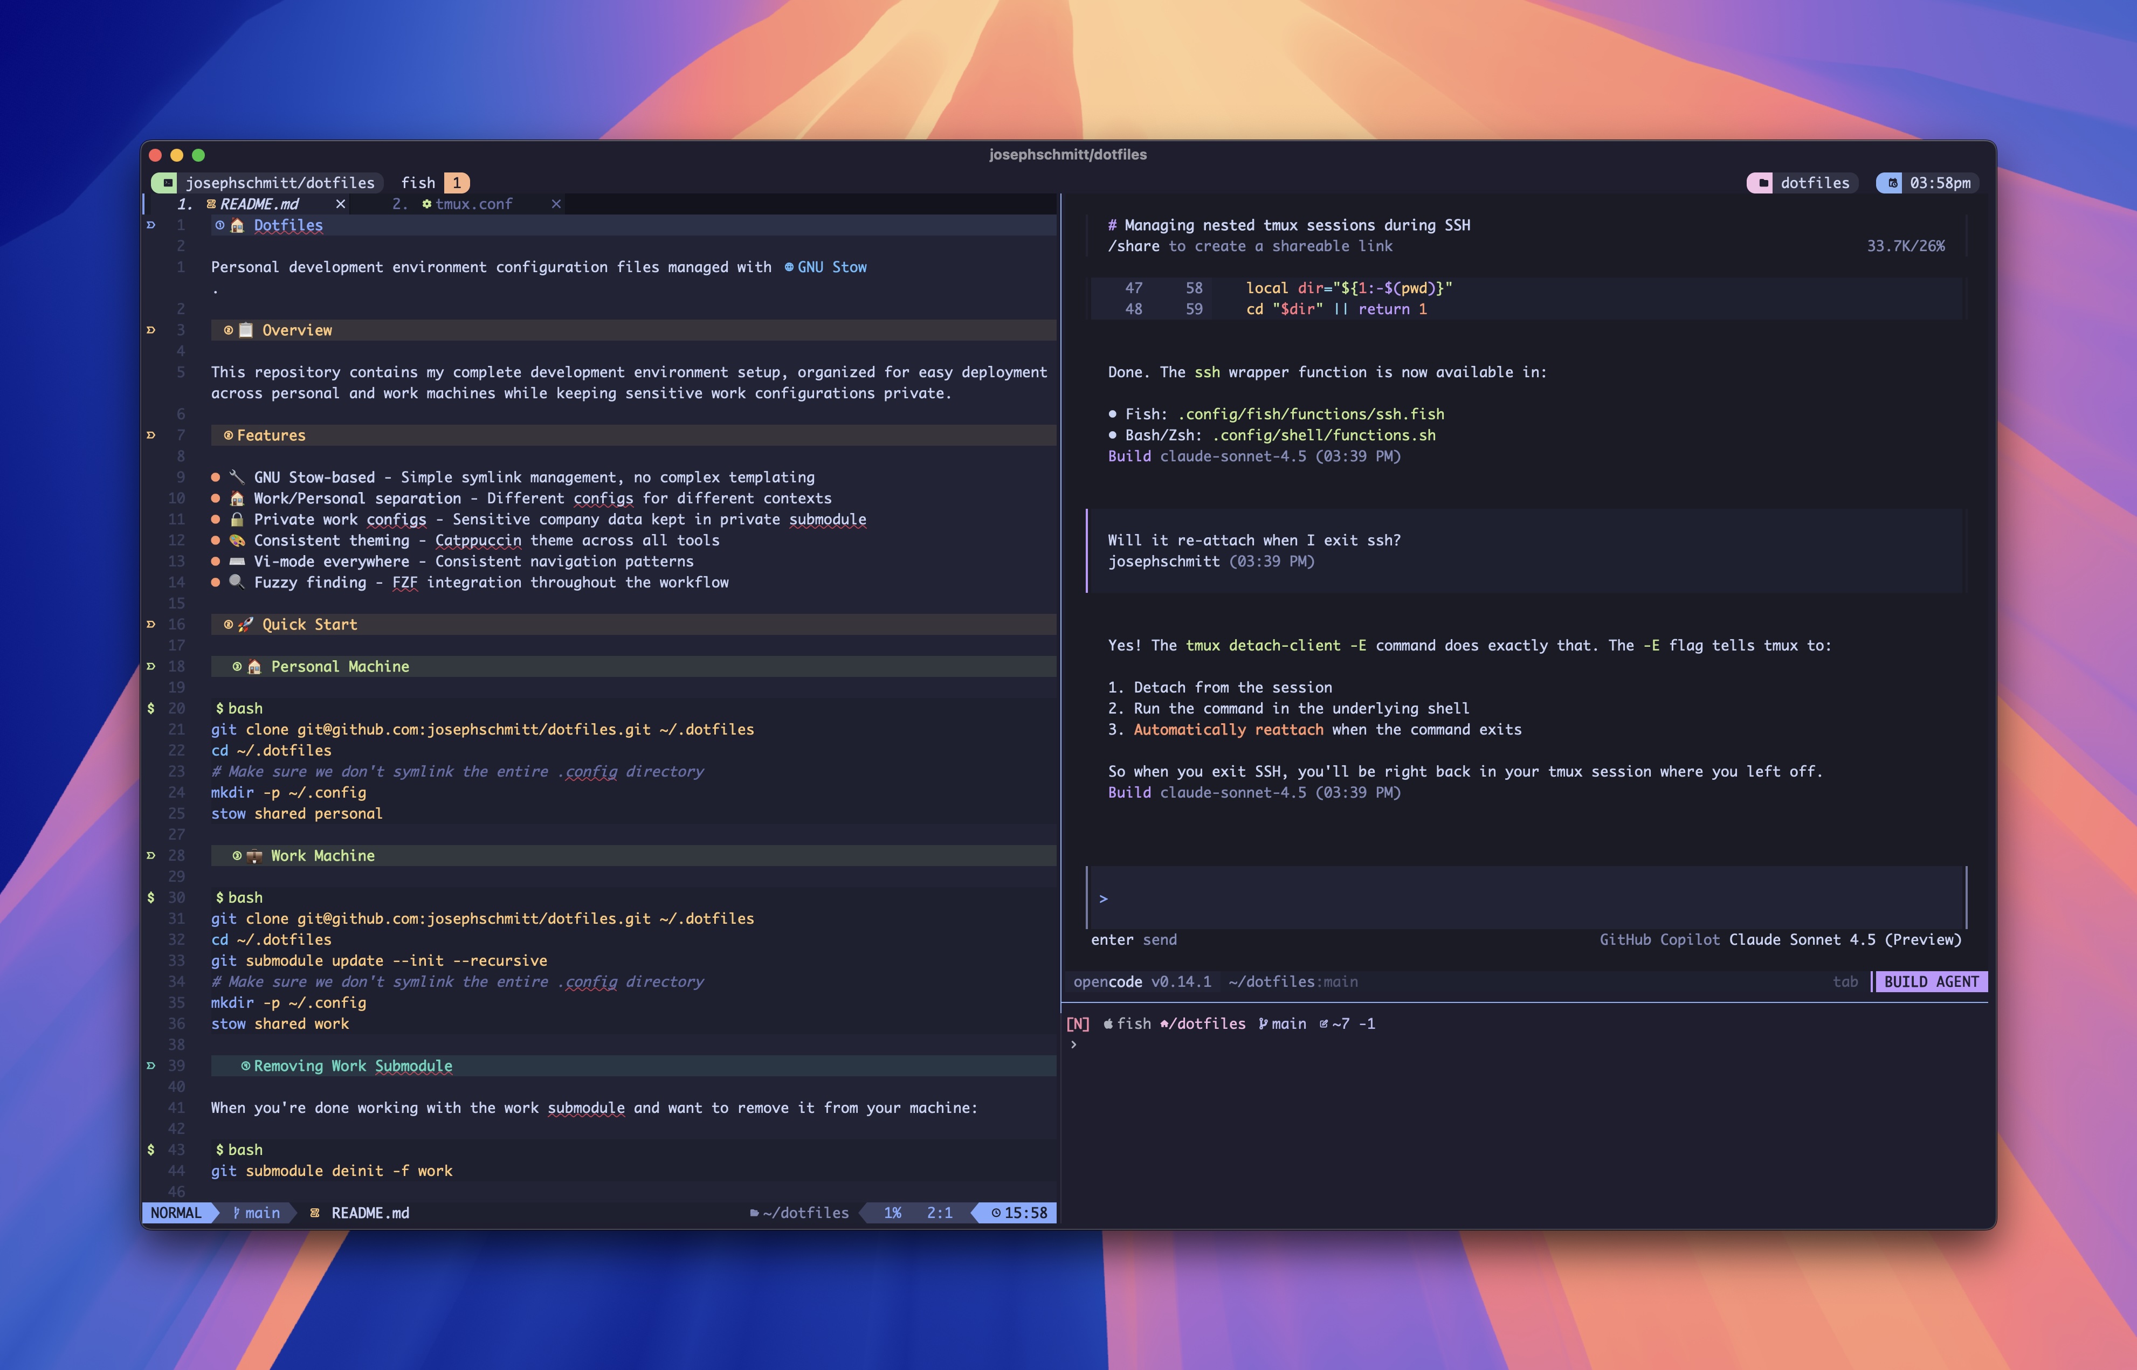
Task: Switch to the fish tmux window tab
Action: (418, 182)
